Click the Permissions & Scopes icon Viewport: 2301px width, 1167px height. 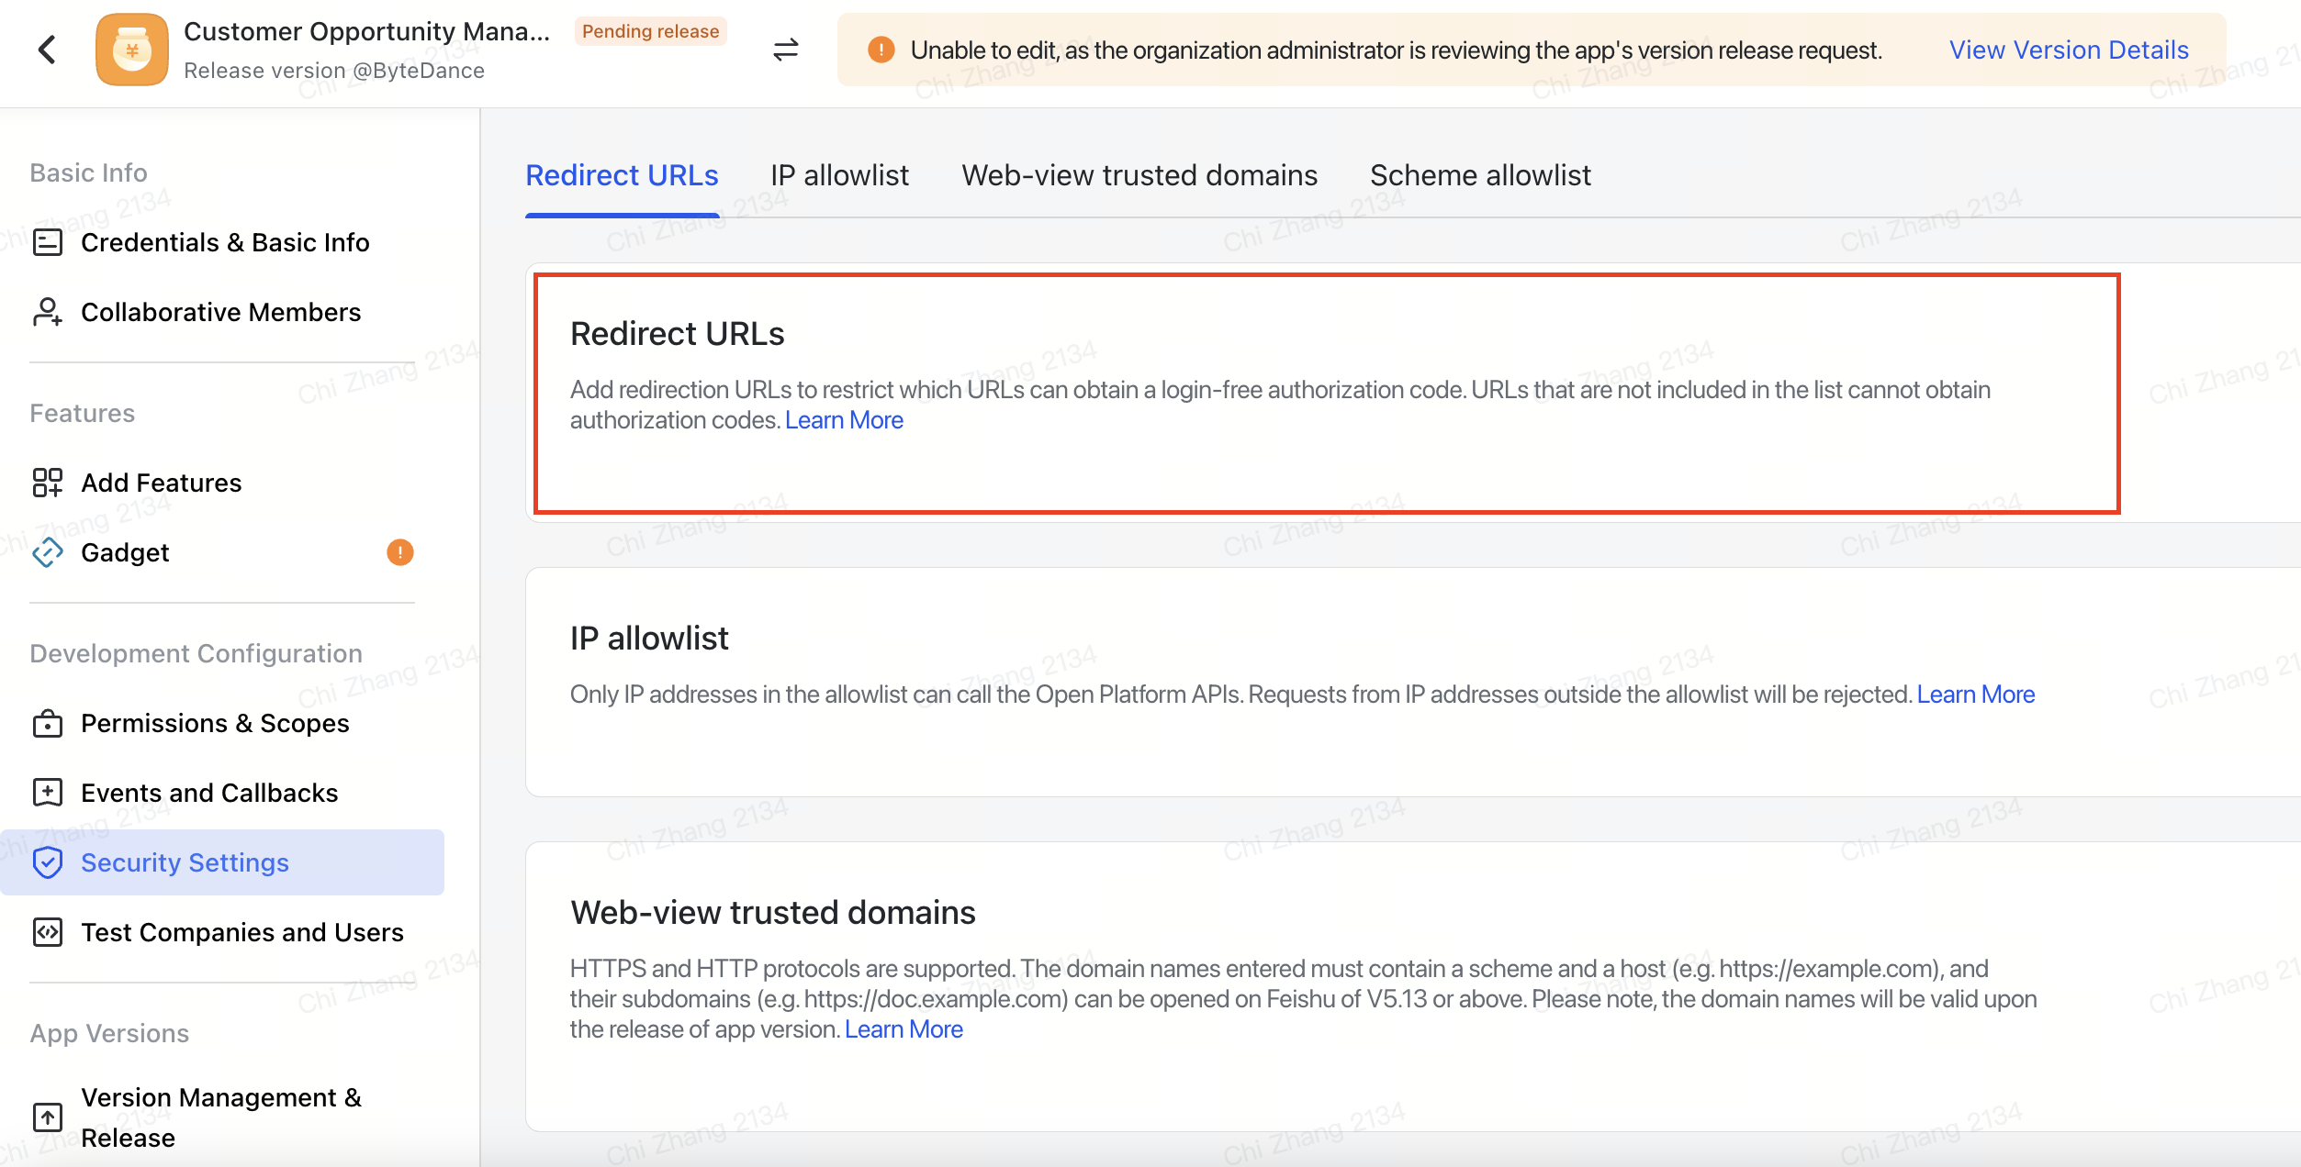[48, 724]
